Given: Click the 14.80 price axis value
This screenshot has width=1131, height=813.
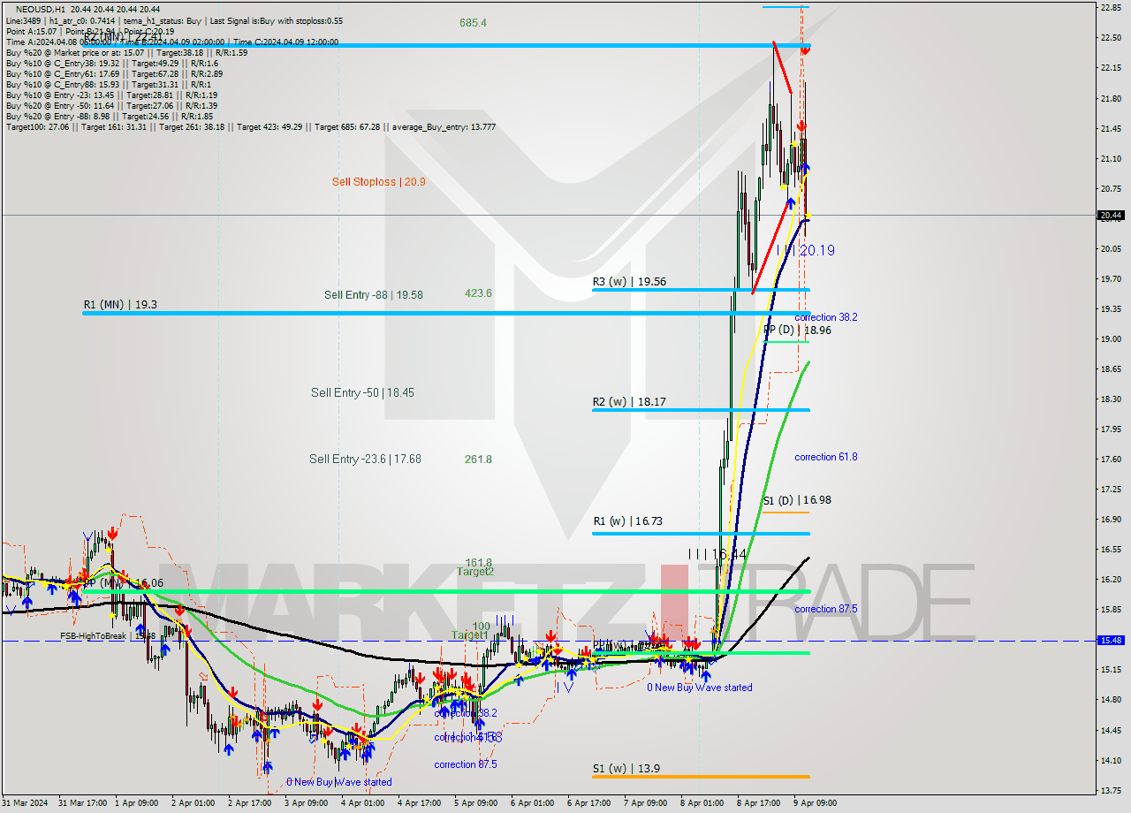Looking at the screenshot, I should (1111, 699).
